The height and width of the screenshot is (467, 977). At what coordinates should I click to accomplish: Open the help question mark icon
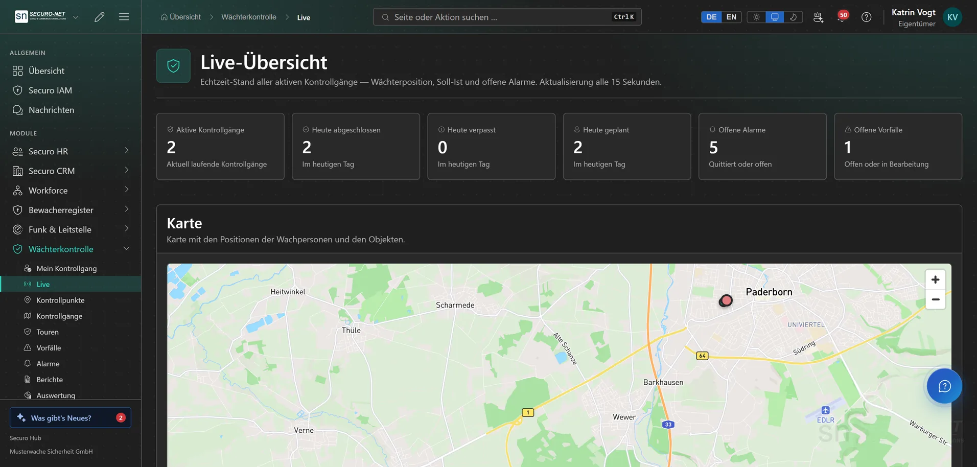pyautogui.click(x=866, y=17)
